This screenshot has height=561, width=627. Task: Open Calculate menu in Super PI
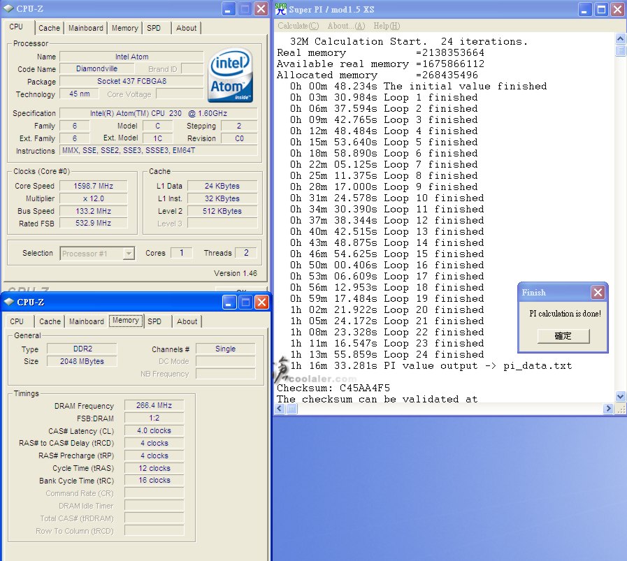[298, 26]
